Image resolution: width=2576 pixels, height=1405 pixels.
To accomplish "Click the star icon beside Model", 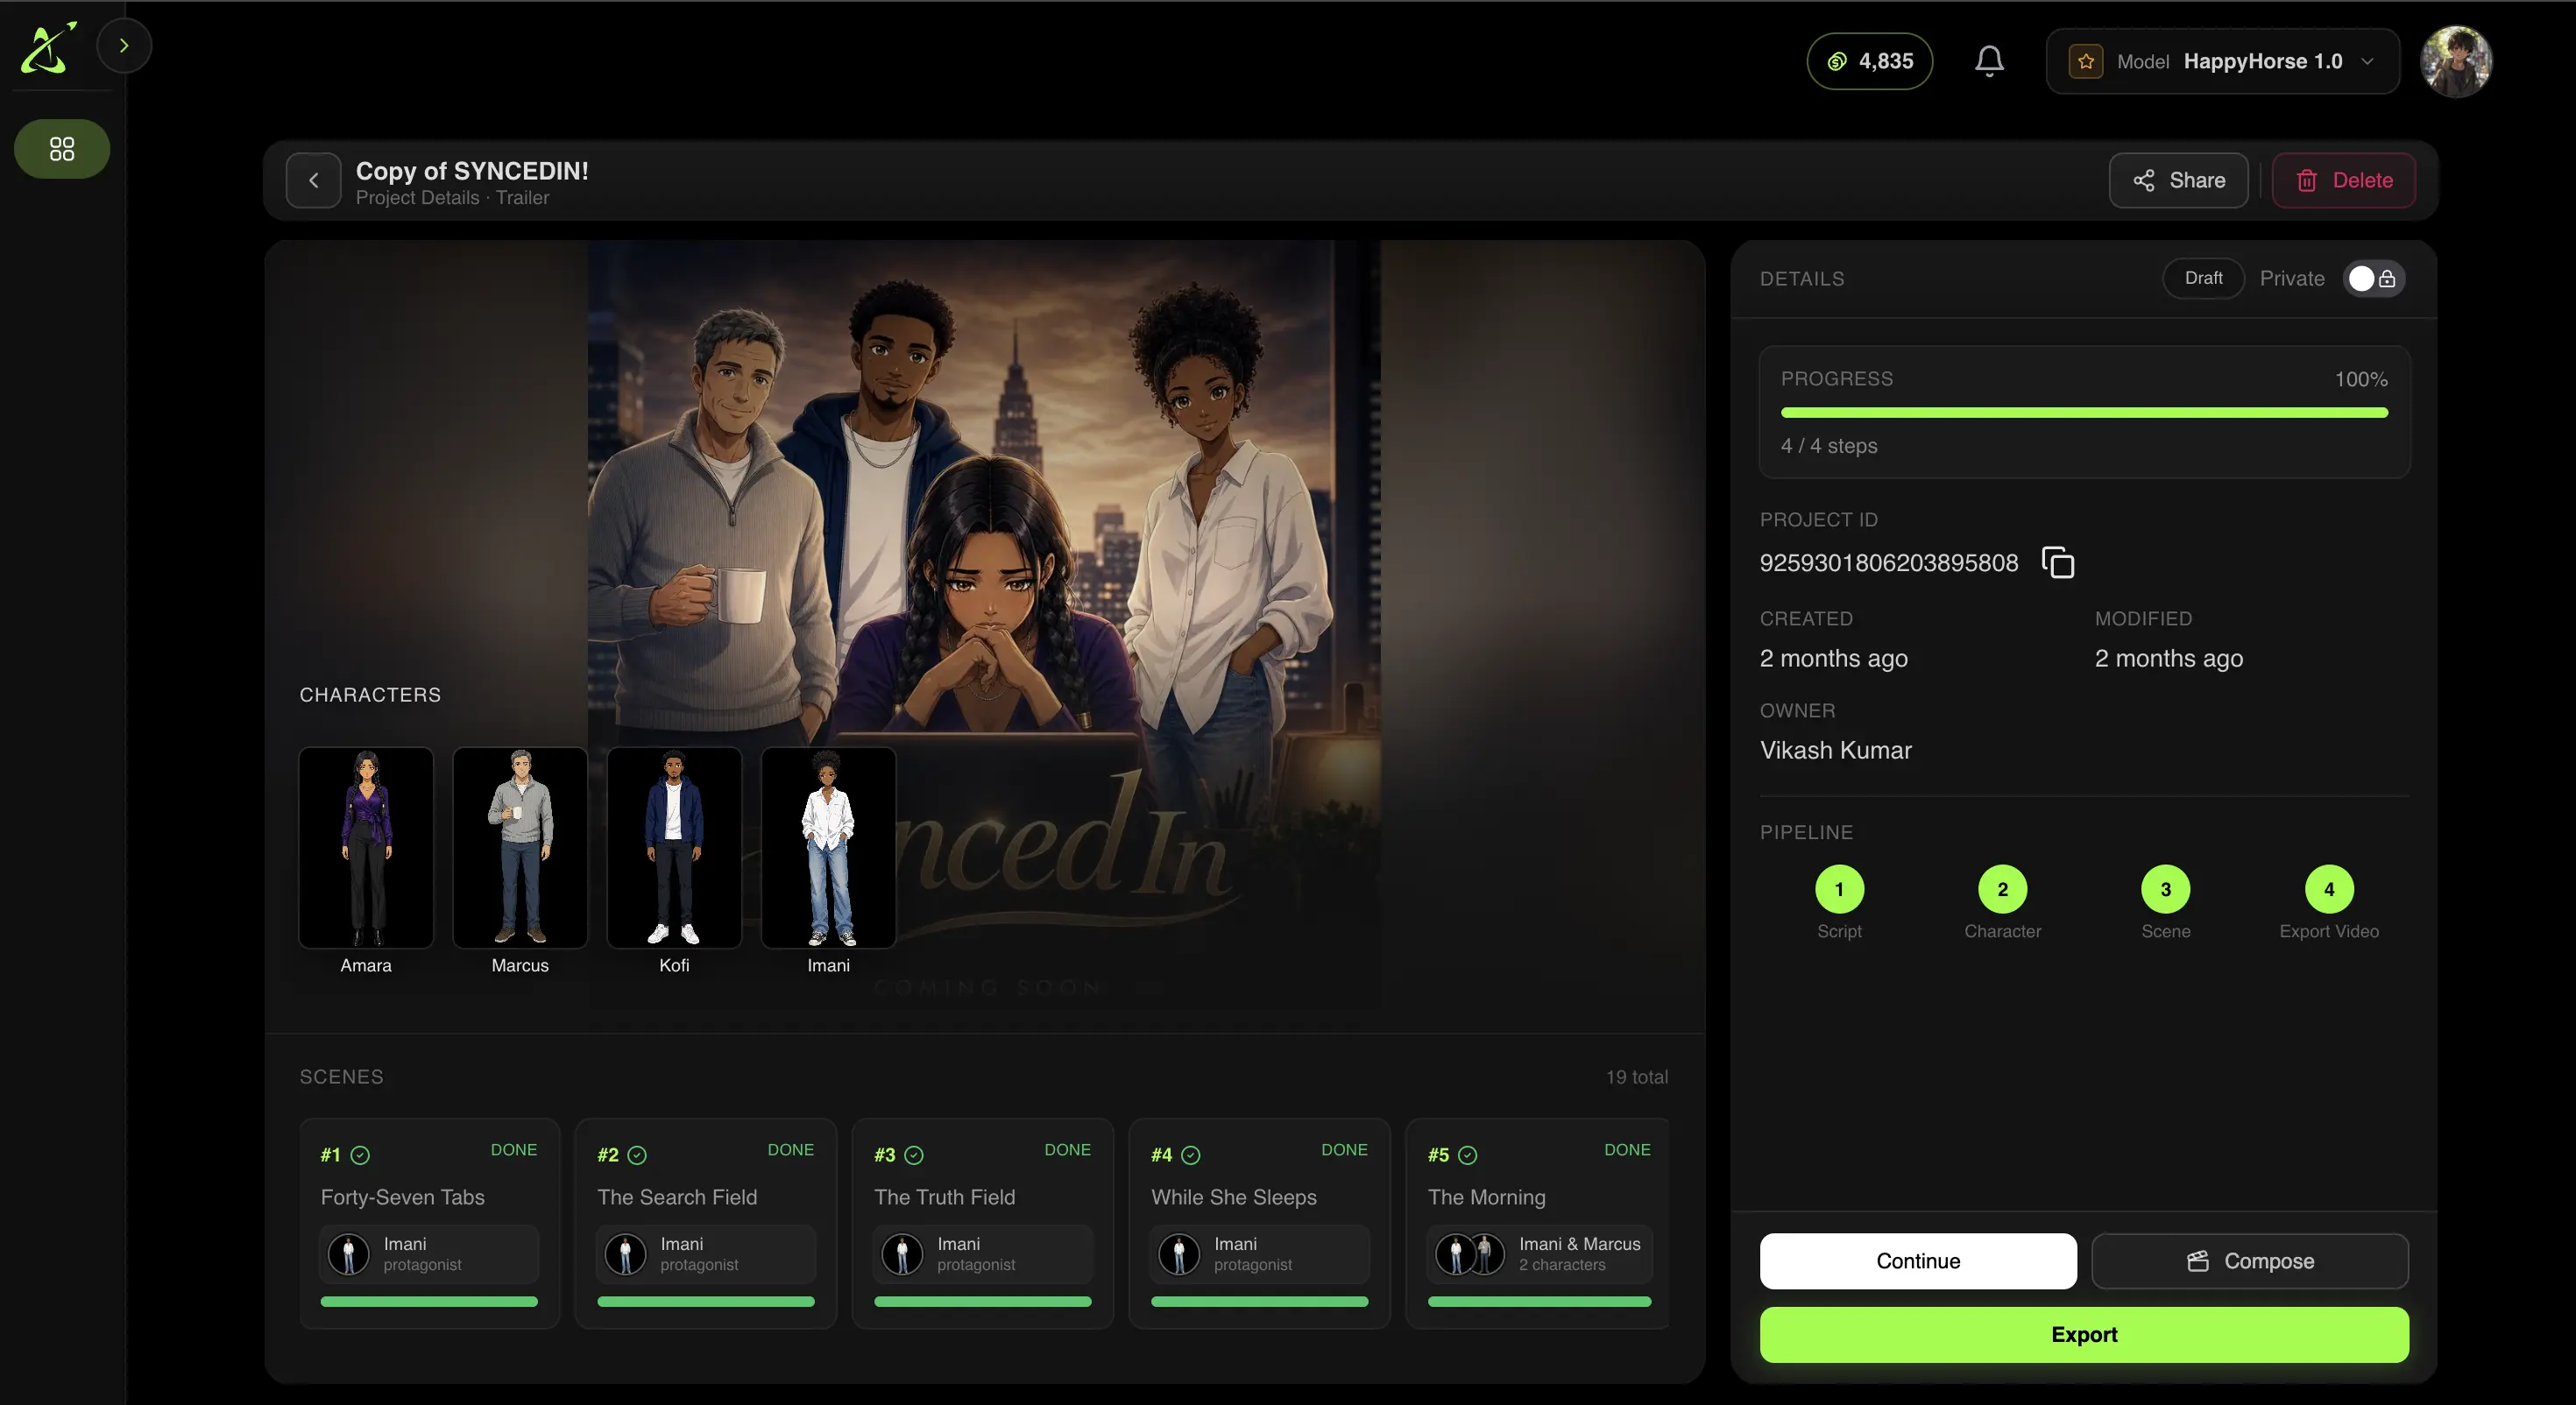I will [x=2086, y=61].
